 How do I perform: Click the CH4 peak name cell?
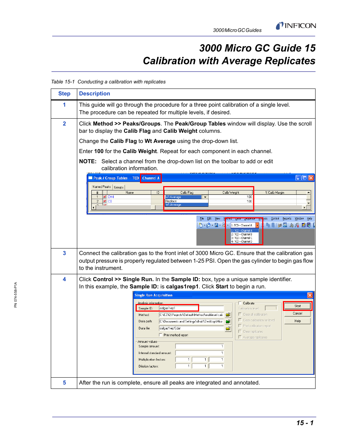pos(129,197)
